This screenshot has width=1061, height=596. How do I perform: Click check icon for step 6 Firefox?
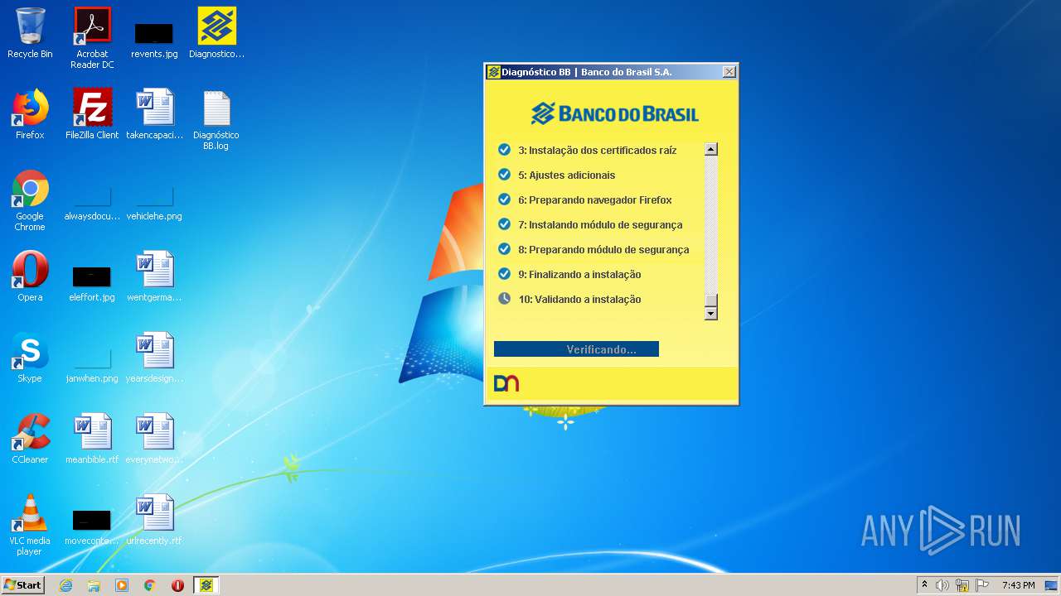point(504,199)
